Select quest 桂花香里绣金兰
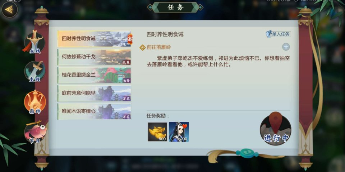The image size is (345, 172). pos(94,75)
